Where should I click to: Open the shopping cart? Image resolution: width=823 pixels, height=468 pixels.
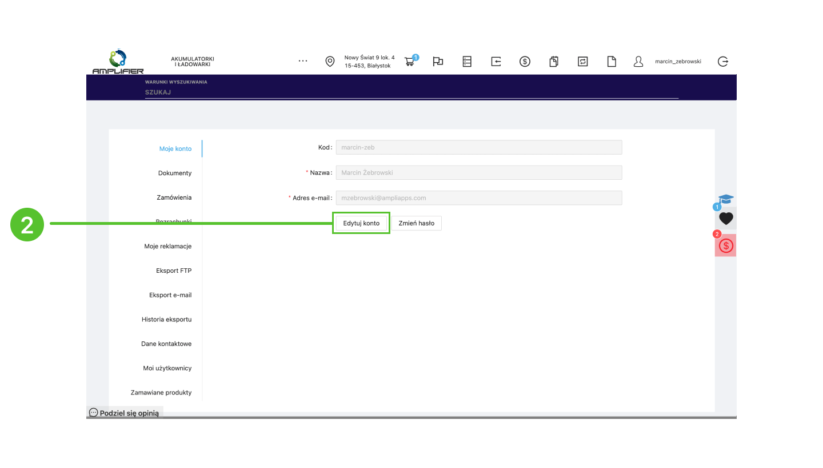410,61
